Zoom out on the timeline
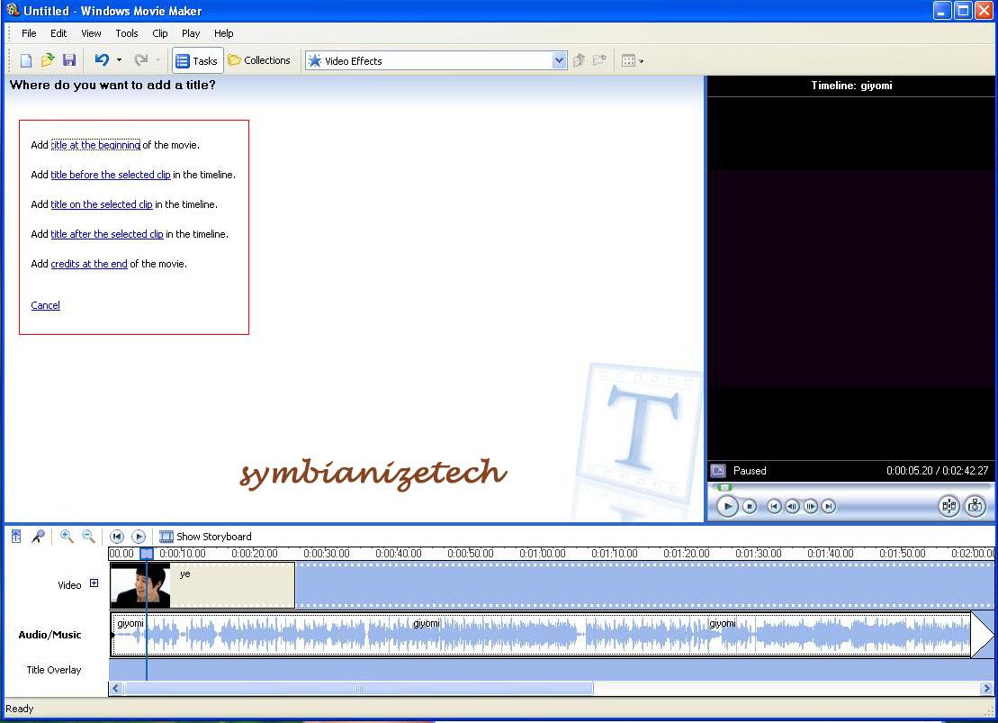The height and width of the screenshot is (723, 998). (x=87, y=537)
